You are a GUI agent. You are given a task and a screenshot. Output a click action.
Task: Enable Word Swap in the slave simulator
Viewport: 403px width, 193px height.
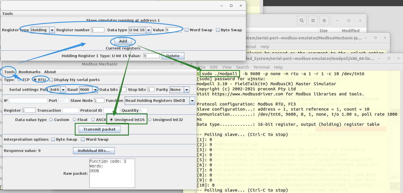[x=187, y=30]
